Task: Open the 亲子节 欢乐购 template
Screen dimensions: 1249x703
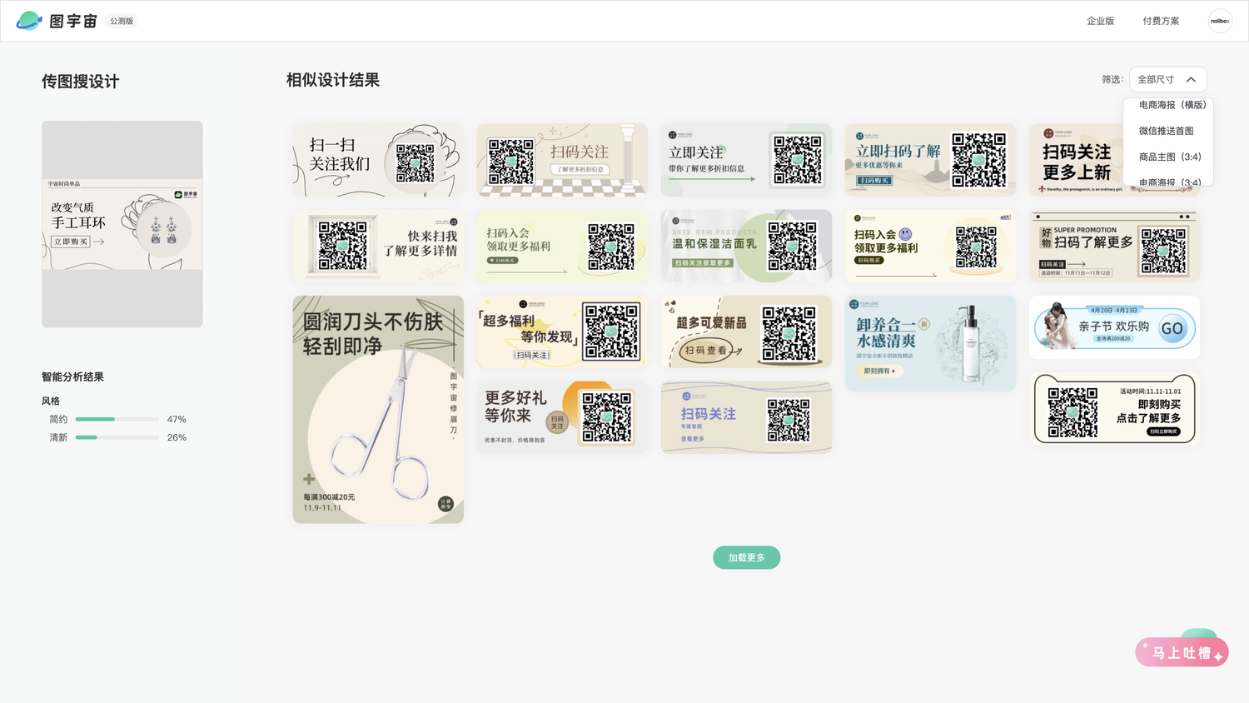Action: coord(1114,327)
